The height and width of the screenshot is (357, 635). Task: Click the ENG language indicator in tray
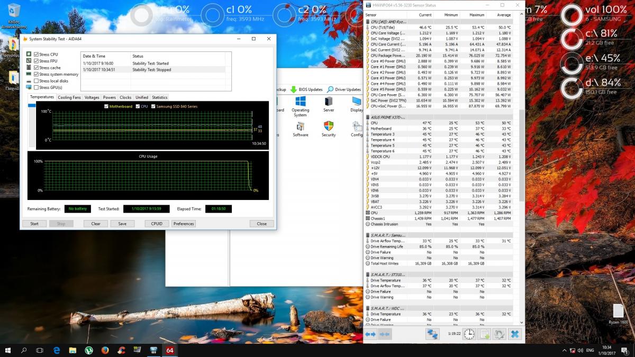click(x=590, y=350)
